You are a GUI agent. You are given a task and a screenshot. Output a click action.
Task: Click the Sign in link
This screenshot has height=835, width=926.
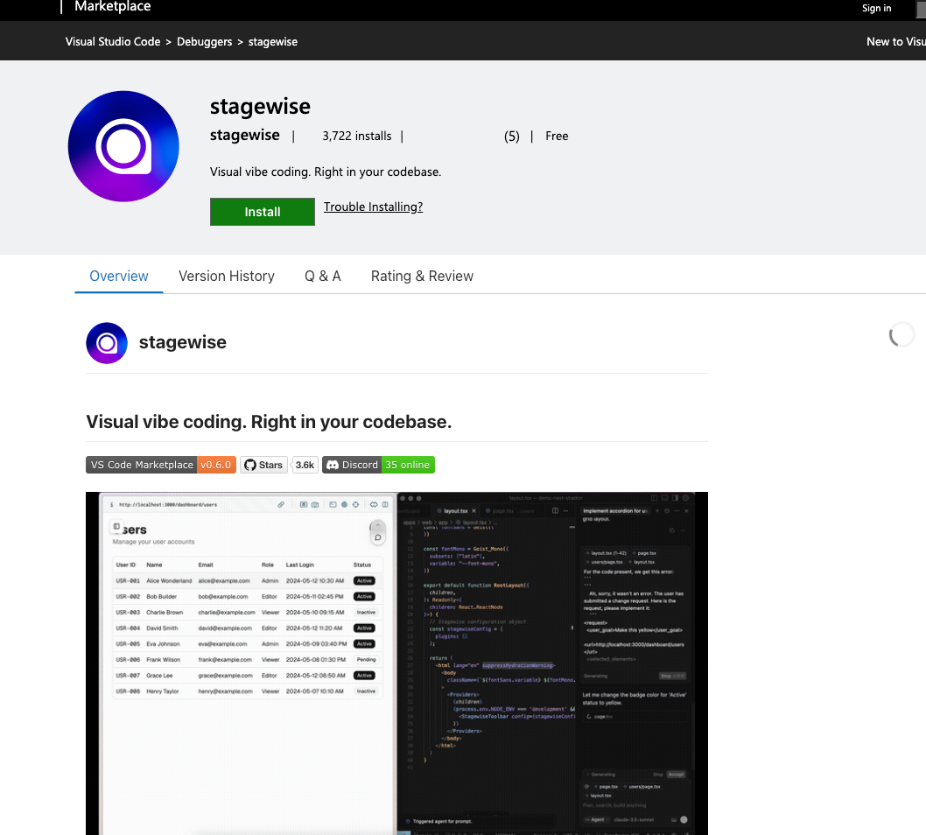[876, 8]
